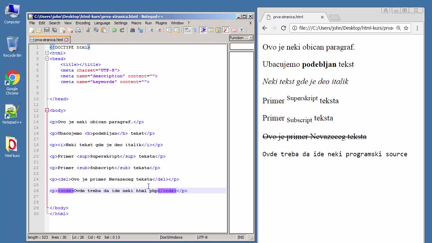
Task: Toggle the Word Wrap toolbar button
Action: click(187, 30)
